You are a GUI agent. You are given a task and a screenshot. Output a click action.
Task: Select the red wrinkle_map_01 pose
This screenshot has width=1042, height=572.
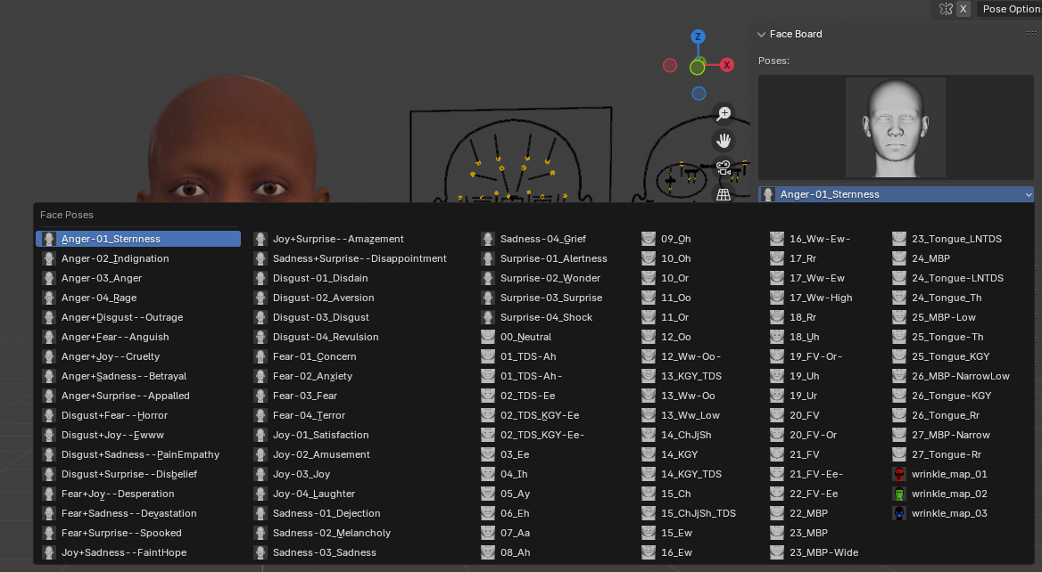pos(948,474)
